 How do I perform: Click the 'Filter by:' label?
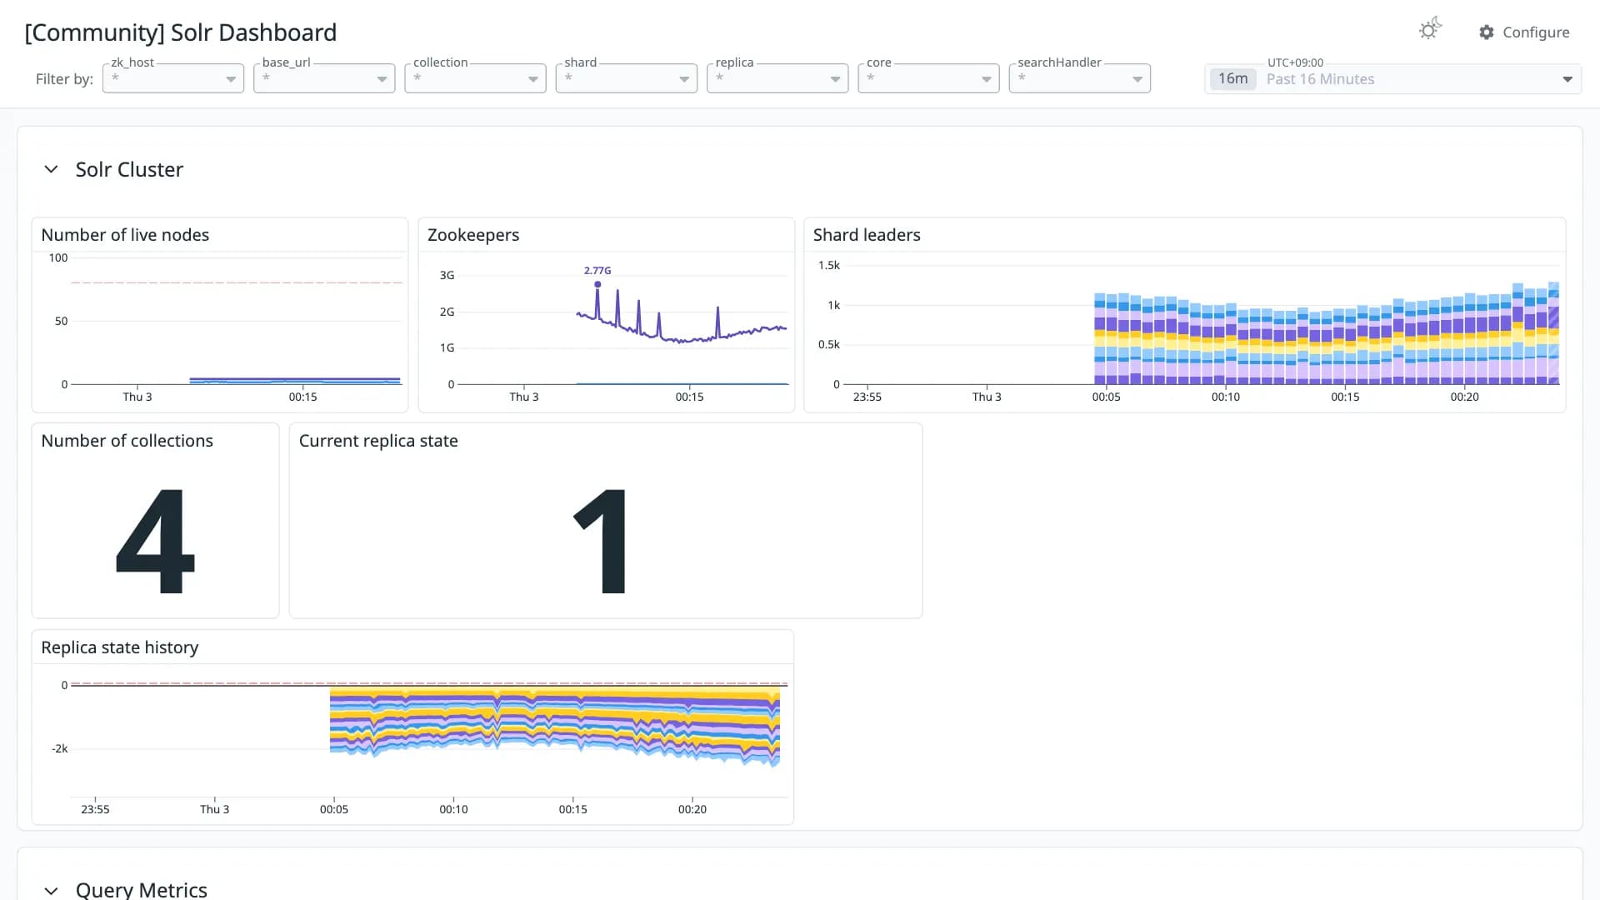point(64,79)
